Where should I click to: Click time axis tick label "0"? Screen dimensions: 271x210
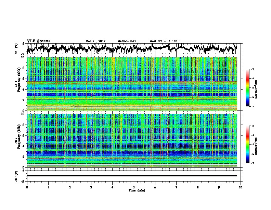click(x=27, y=187)
